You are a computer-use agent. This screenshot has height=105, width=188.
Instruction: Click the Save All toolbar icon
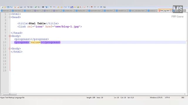tap(11, 7)
